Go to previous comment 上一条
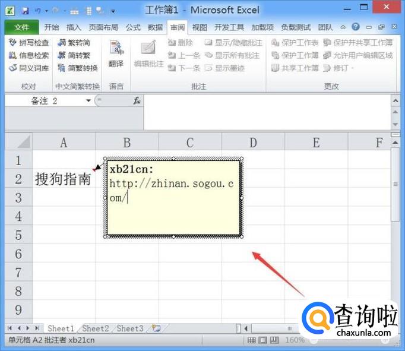This screenshot has width=405, height=351. pyautogui.click(x=183, y=55)
